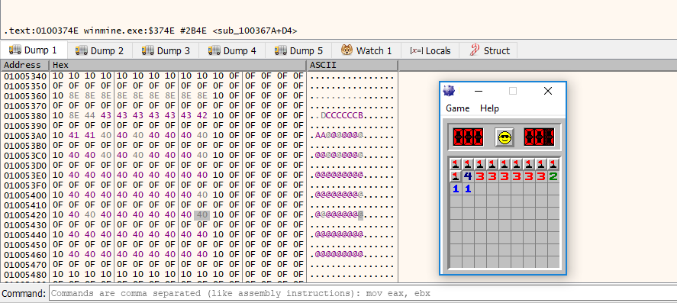Select address 01005350 row

coord(199,86)
